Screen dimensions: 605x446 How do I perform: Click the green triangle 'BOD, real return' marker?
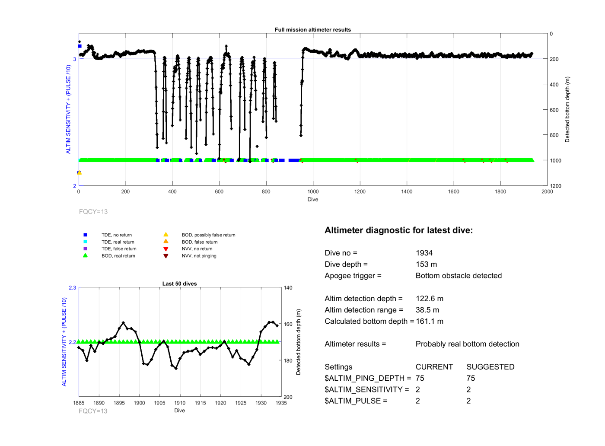pos(85,255)
